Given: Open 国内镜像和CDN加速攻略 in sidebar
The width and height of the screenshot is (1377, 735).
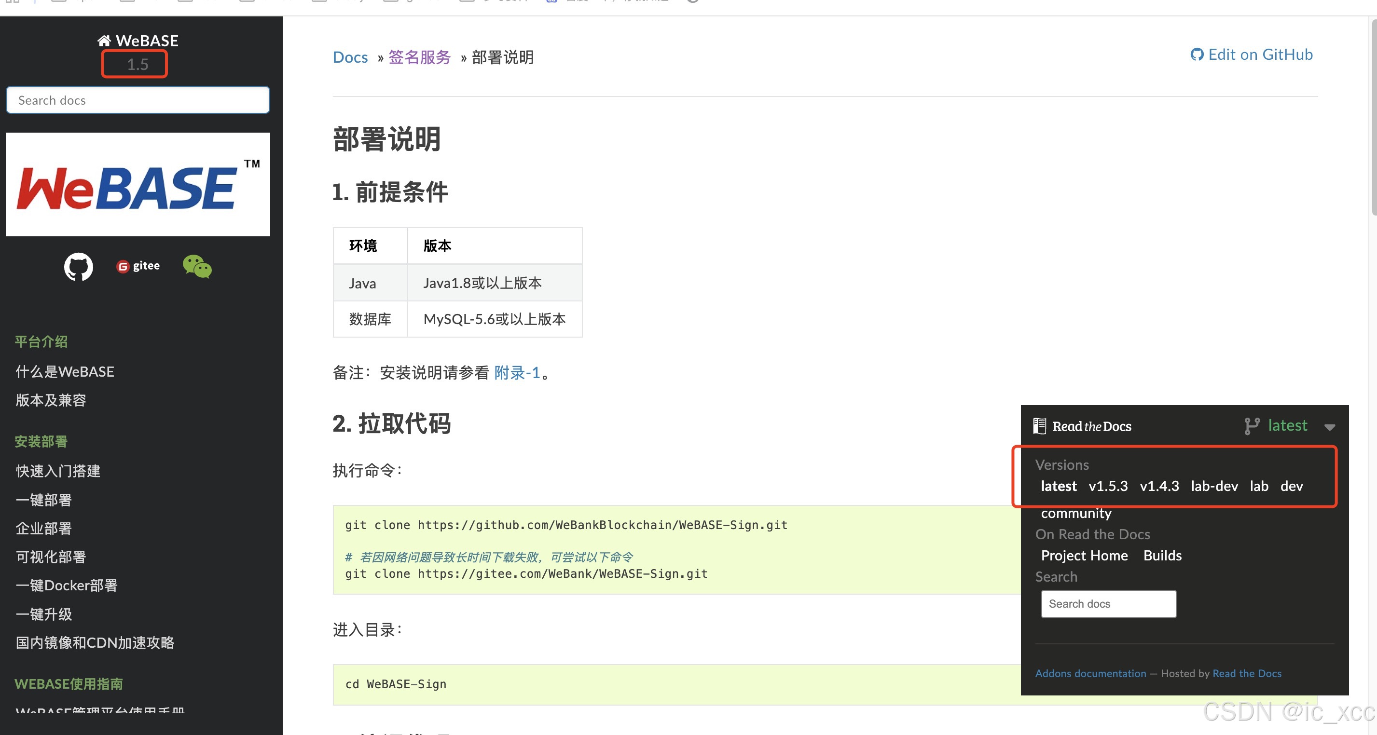Looking at the screenshot, I should 95,642.
